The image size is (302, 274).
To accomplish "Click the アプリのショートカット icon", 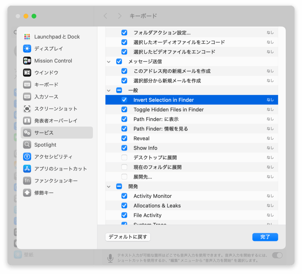I will click(x=27, y=169).
